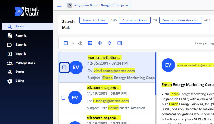Click EV avatar of marcus.nettelton email row
This screenshot has height=124, width=214.
76,67
